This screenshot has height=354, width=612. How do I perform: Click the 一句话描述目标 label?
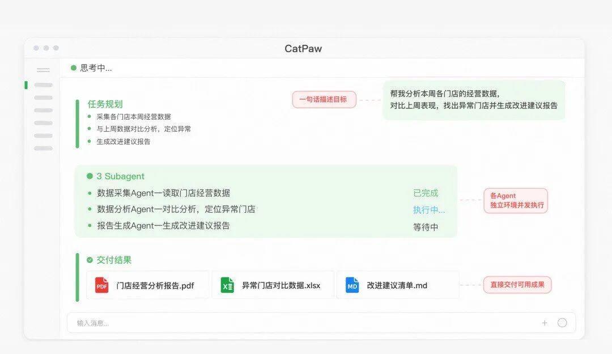pos(324,100)
